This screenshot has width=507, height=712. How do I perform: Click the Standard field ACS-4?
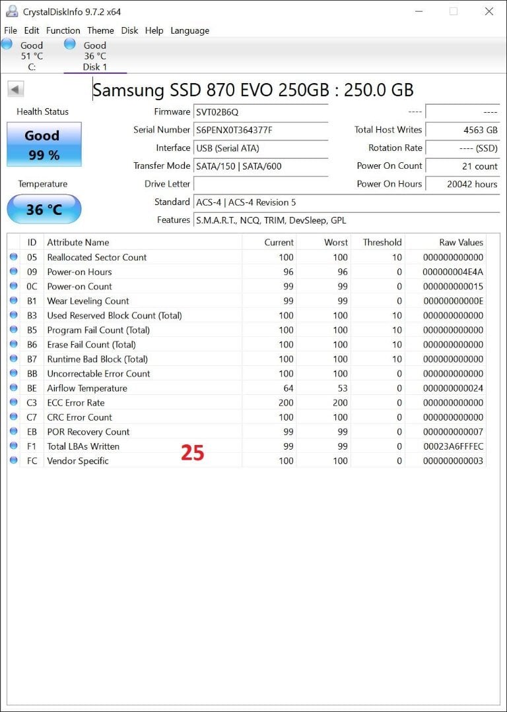pos(347,202)
